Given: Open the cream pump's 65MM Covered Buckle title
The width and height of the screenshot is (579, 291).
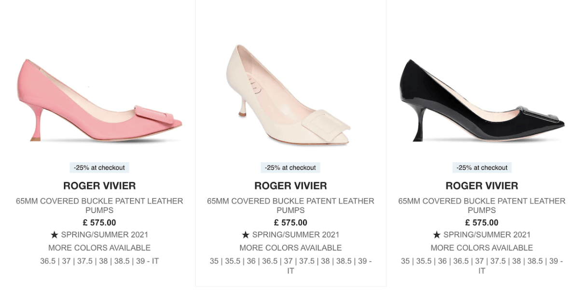Looking at the screenshot, I should click(x=290, y=206).
